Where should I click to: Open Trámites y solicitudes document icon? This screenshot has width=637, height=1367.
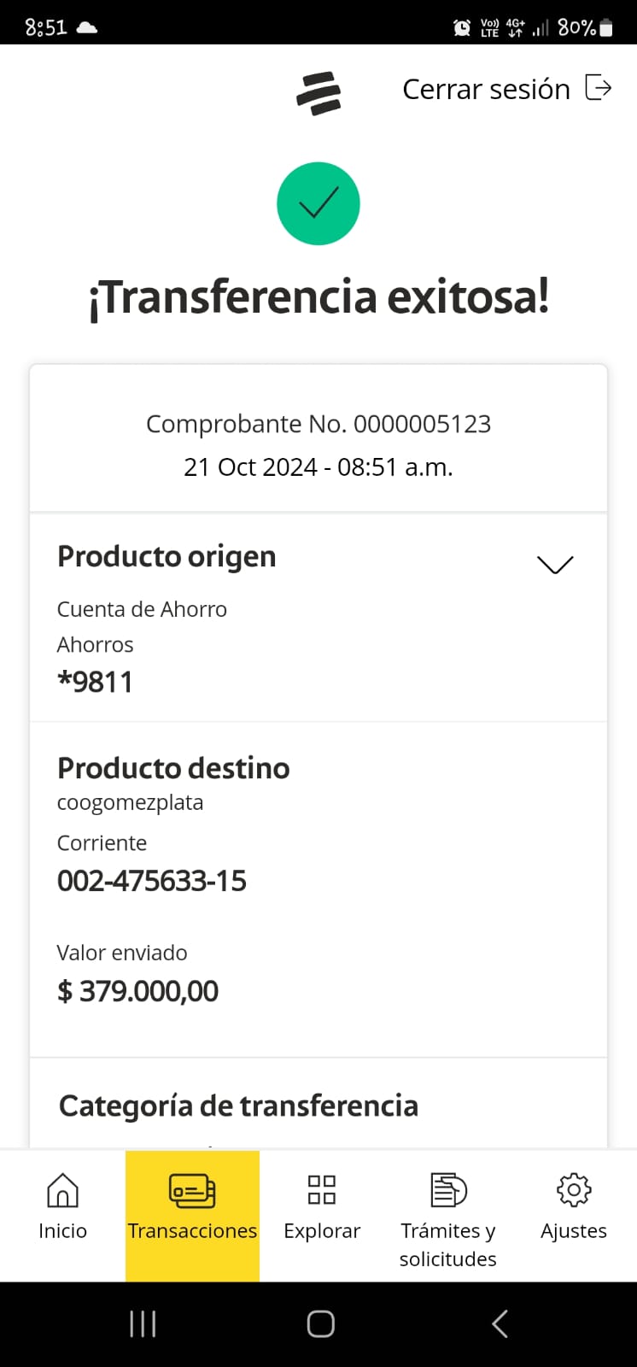pos(448,1189)
